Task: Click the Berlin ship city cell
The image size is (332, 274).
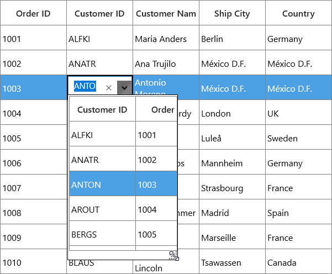Action: (232, 39)
